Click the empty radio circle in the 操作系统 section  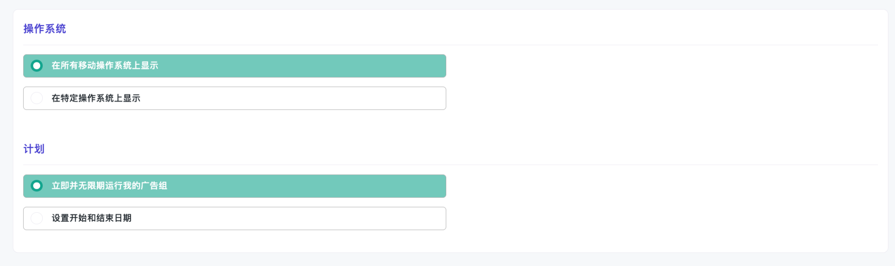click(x=37, y=98)
